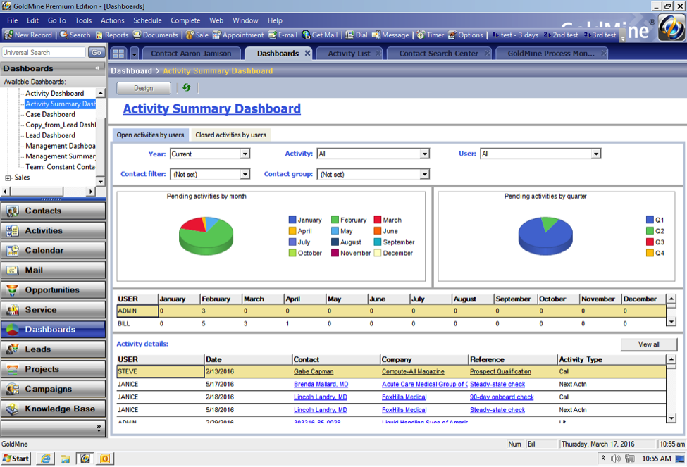Switch to Contact Search Center tab
This screenshot has height=467, width=687.
[438, 54]
